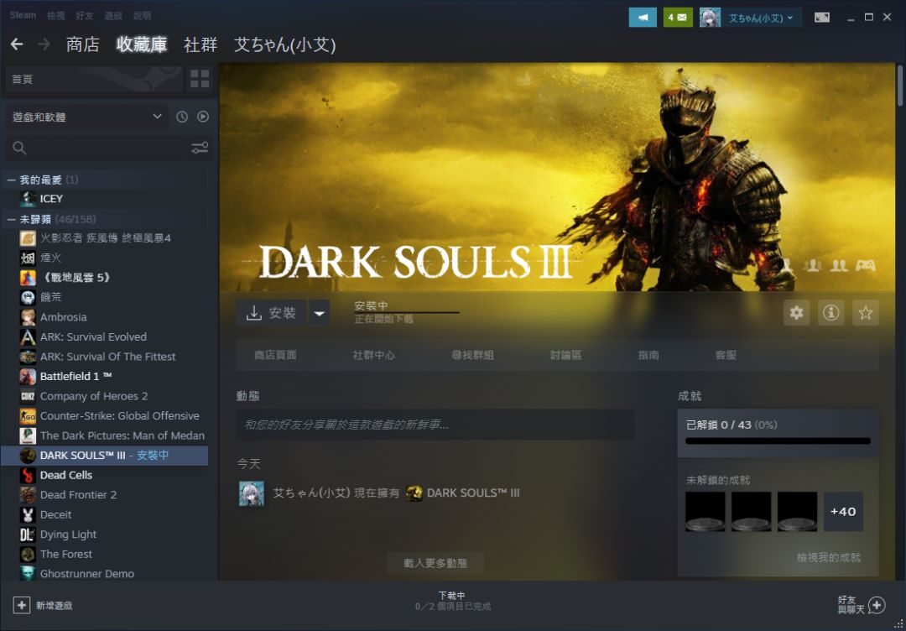Select Counter-Strike: Global Offensive in list
Screen dimensions: 906x631
coord(105,416)
